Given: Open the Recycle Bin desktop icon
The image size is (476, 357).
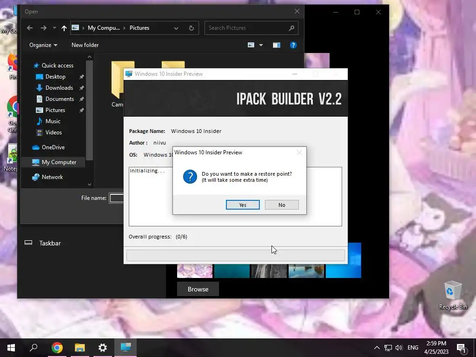Looking at the screenshot, I should (453, 295).
